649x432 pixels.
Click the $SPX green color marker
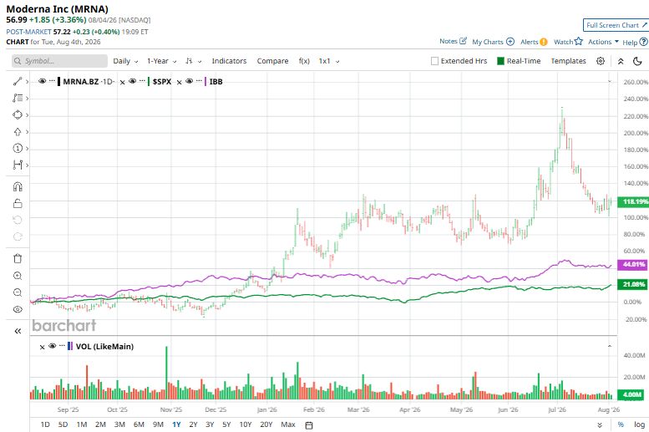point(149,82)
